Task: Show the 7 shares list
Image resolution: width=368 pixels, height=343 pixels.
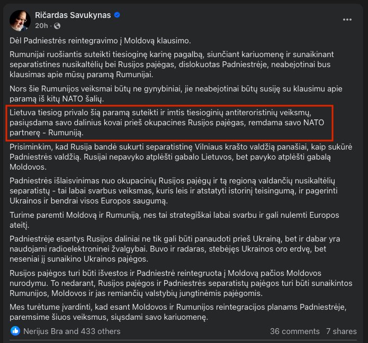Action: click(341, 331)
